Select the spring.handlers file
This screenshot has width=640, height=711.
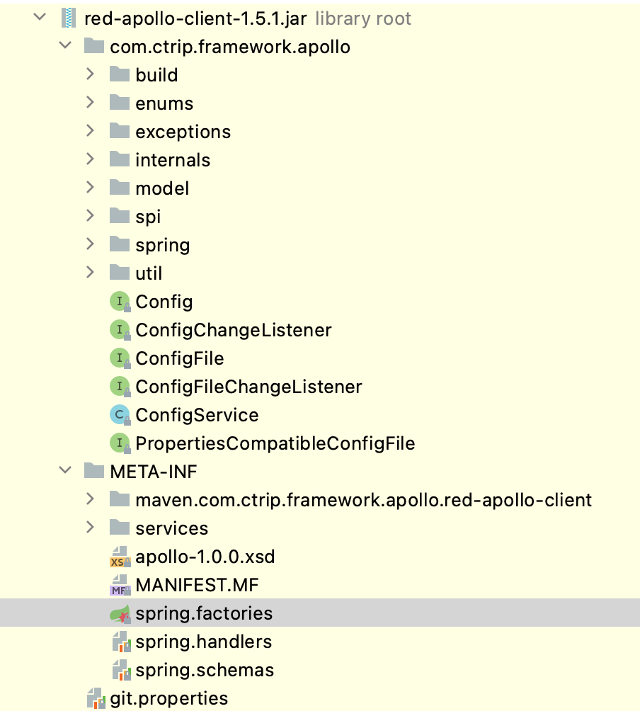click(x=204, y=642)
